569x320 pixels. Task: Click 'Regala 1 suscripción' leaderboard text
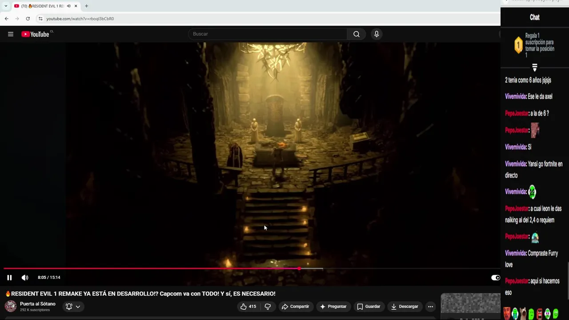click(x=540, y=45)
